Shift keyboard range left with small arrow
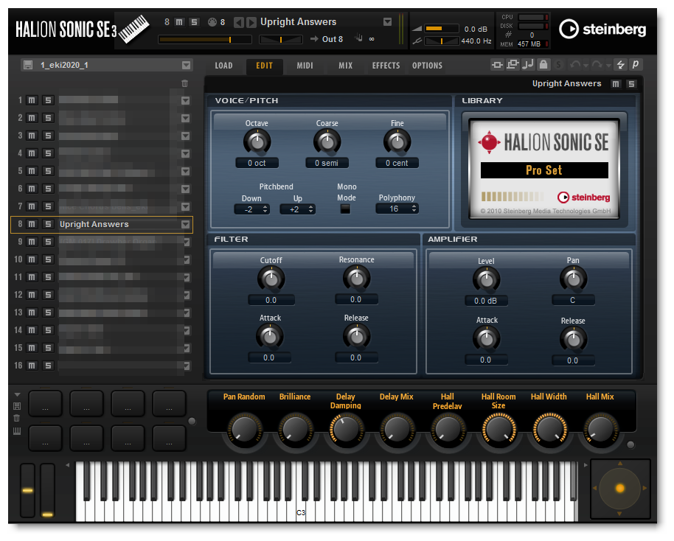Viewport: 674px width, 541px height. coord(68,465)
